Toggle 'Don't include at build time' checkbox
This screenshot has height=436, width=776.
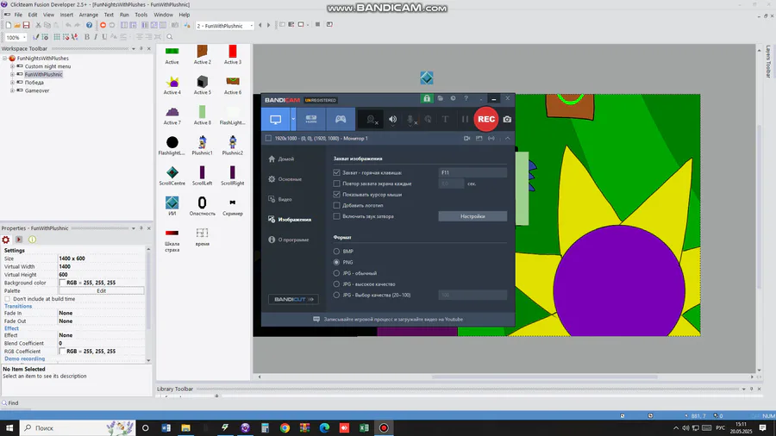(8, 299)
